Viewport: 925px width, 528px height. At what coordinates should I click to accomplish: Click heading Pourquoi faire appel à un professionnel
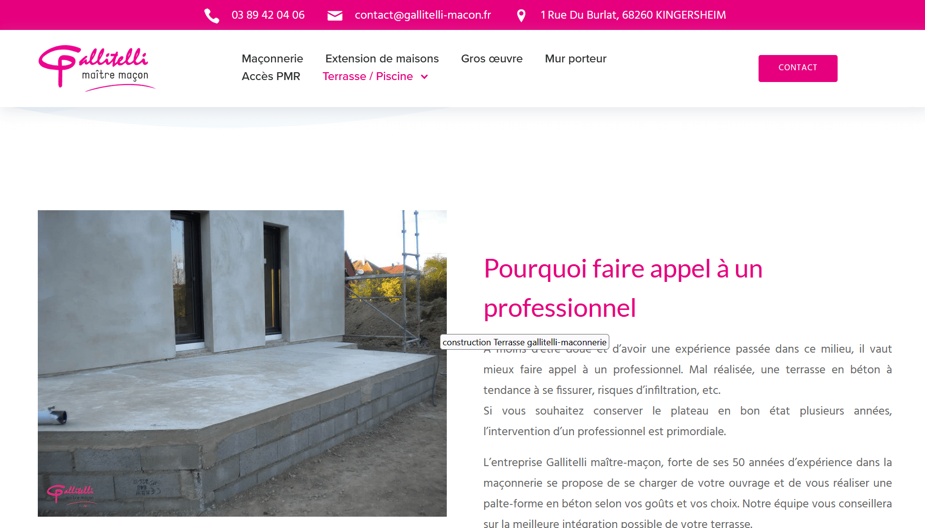tap(623, 288)
